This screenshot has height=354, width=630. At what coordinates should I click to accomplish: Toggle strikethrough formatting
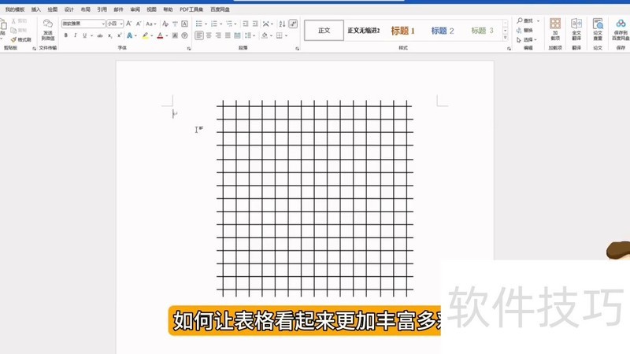click(100, 35)
